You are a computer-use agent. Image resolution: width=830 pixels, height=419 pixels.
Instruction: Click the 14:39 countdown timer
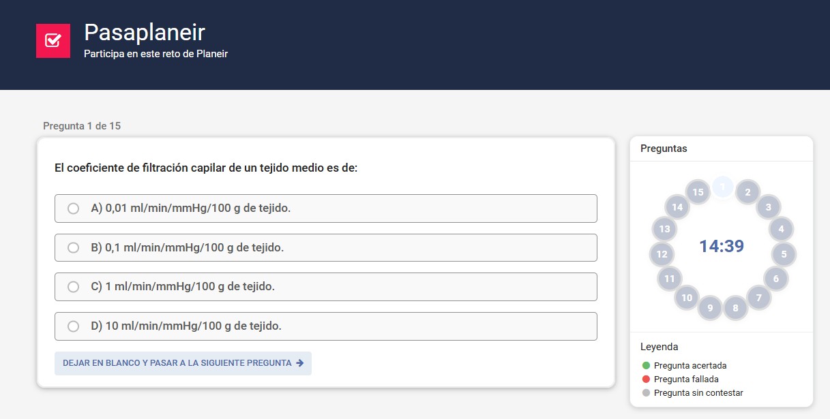click(722, 247)
